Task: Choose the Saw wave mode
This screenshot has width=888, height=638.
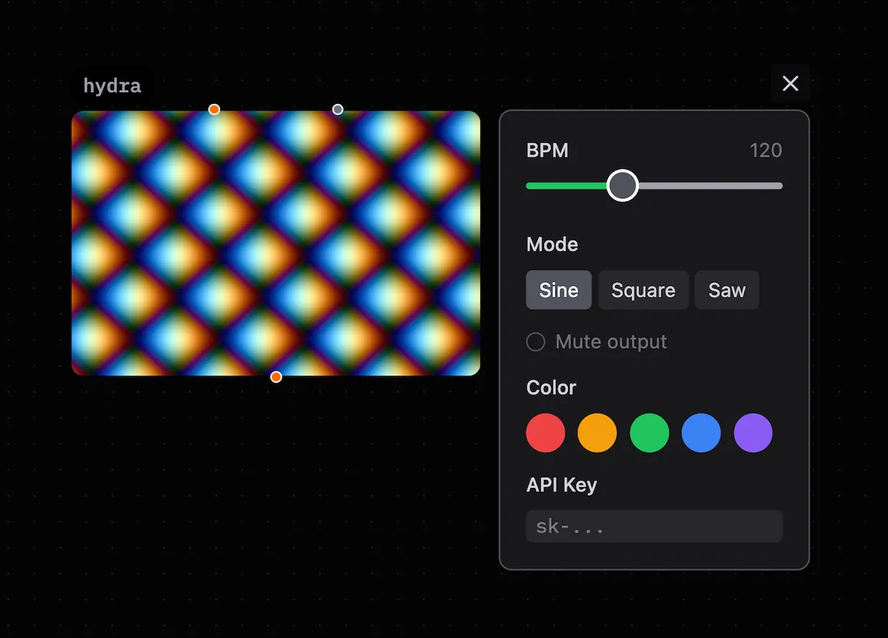Action: [726, 289]
